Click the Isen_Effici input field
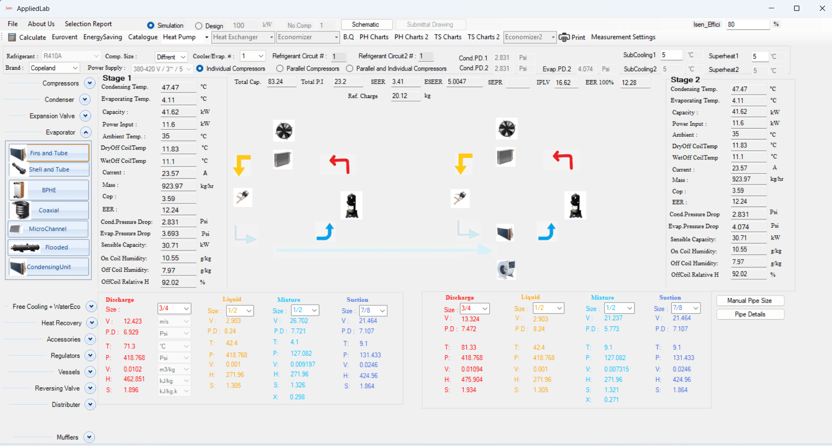832x446 pixels. 747,24
